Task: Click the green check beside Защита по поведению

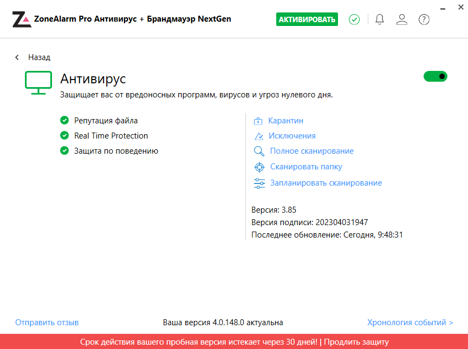Action: pyautogui.click(x=64, y=151)
